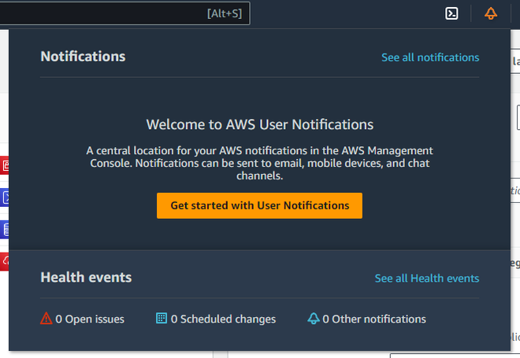View the 0 Open issues text link
The image size is (520, 358).
90,319
